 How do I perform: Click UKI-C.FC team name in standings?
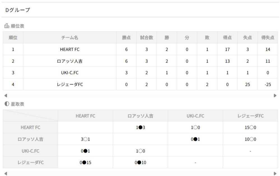pos(70,73)
